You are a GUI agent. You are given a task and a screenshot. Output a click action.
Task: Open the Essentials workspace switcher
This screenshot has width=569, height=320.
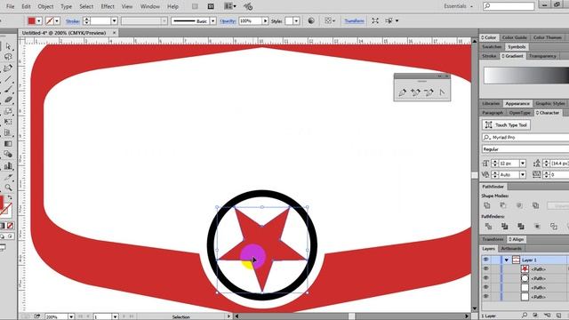459,6
